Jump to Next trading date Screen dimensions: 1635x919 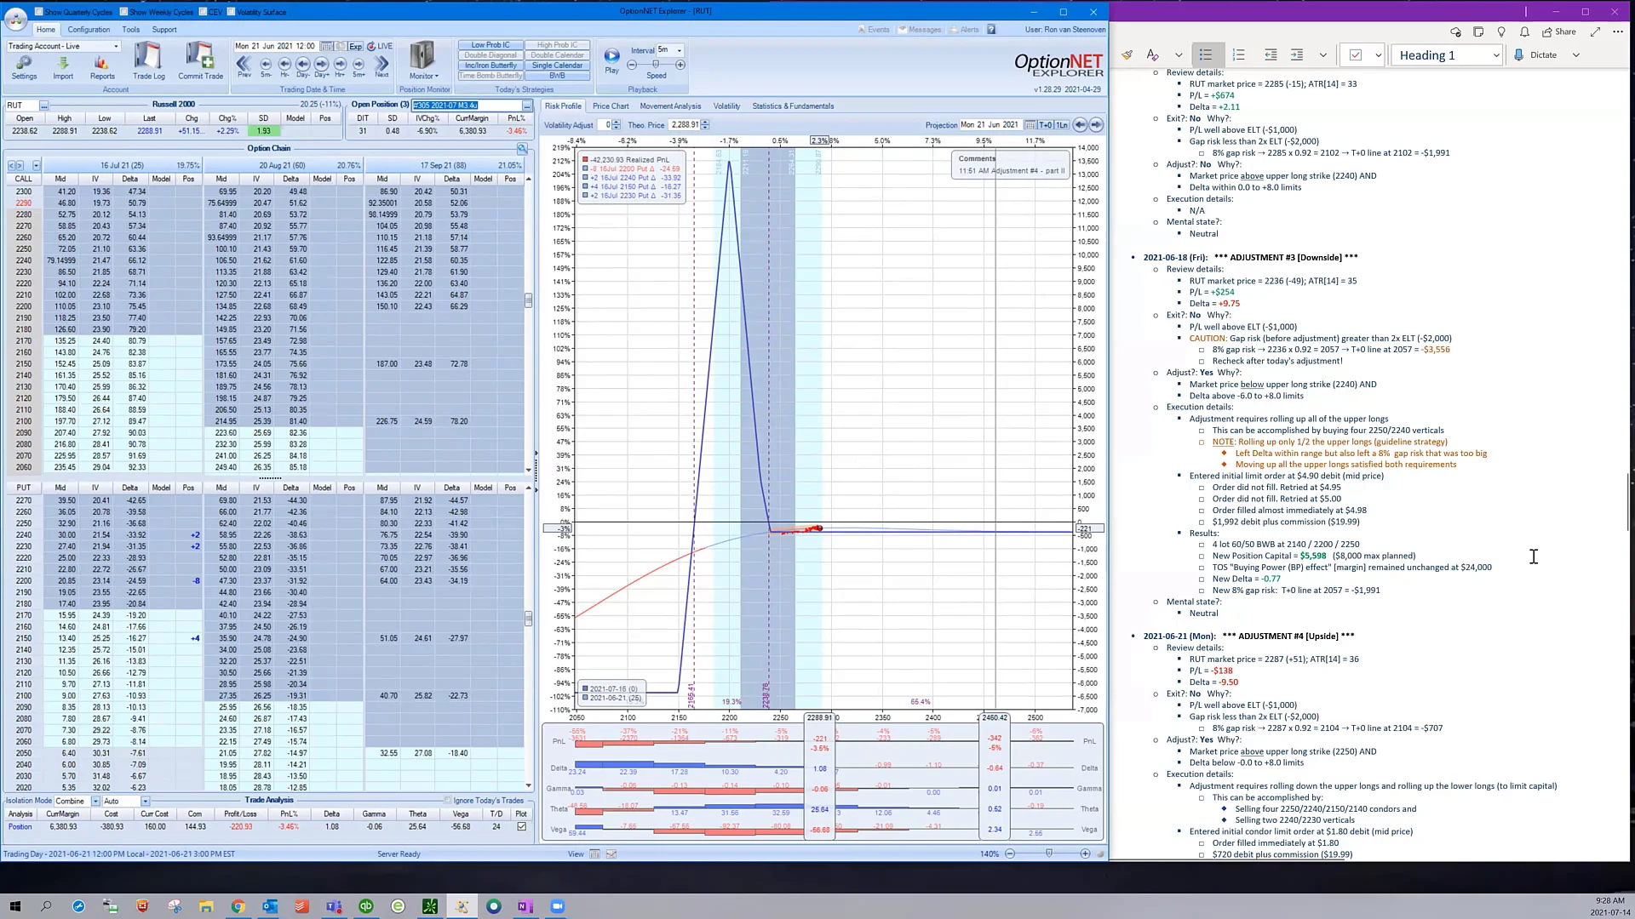pyautogui.click(x=381, y=66)
